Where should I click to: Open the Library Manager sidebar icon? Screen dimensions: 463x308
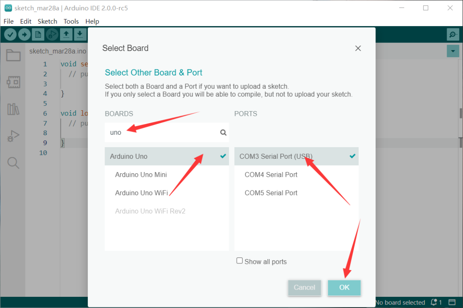(13, 109)
